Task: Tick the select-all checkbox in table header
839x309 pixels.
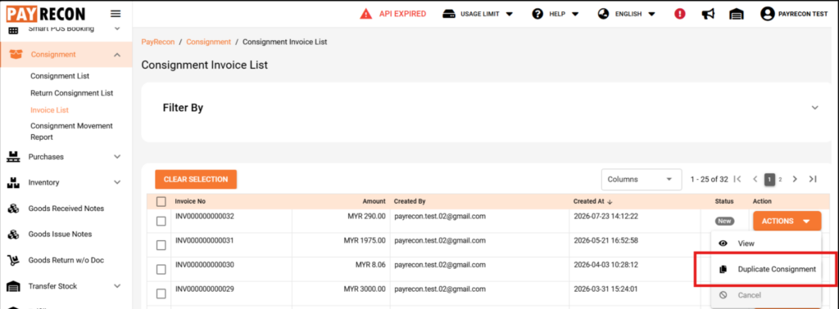Action: 161,202
